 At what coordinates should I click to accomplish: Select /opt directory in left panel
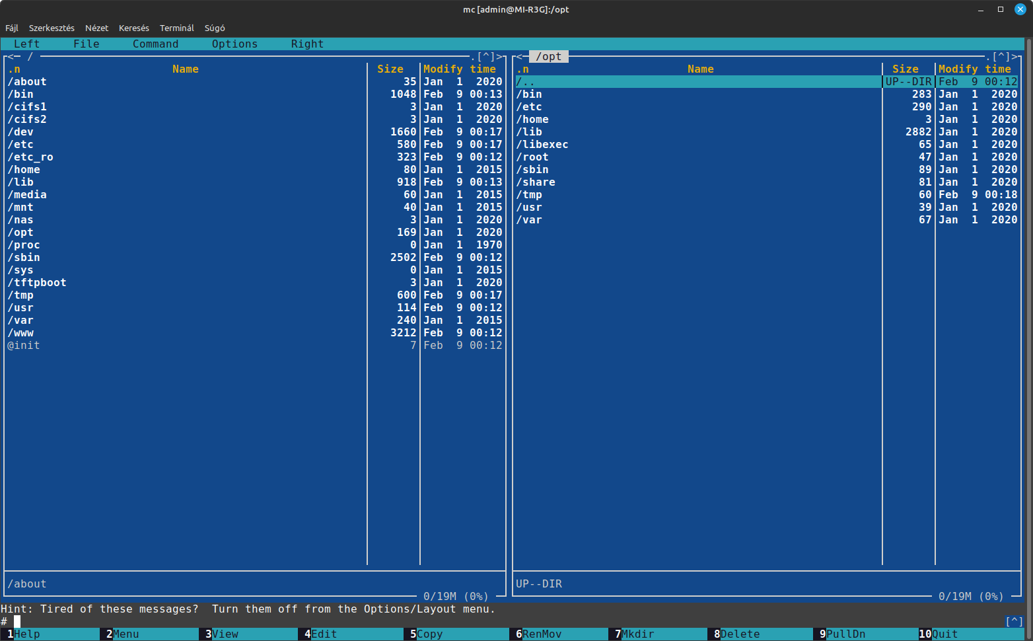point(255,232)
